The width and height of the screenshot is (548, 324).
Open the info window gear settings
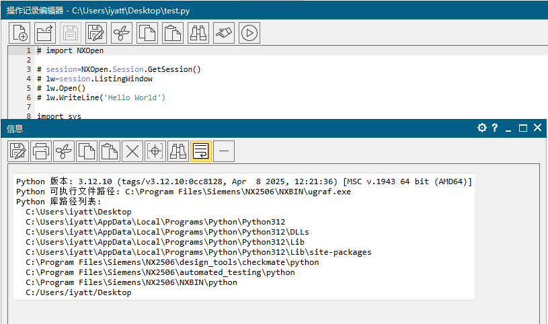481,128
